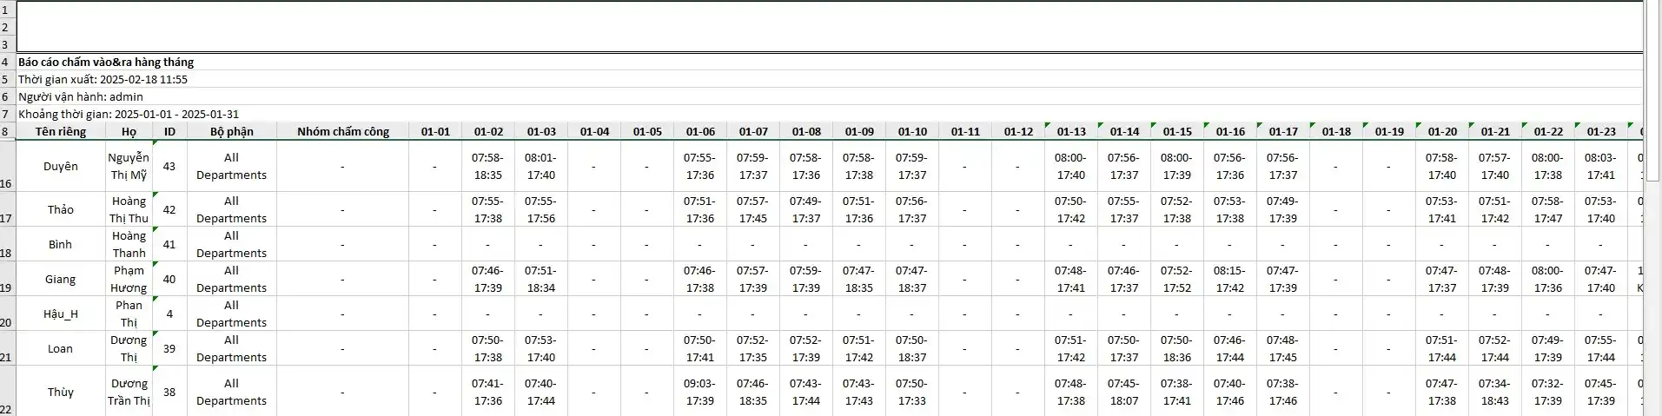Select Loan's surname cell 'Dương Thị'
The image size is (1662, 416).
coord(129,348)
